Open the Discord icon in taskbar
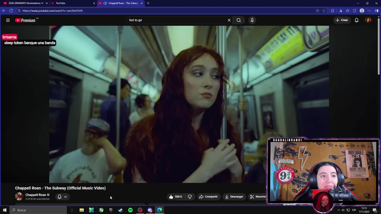The width and height of the screenshot is (381, 214). [150, 210]
